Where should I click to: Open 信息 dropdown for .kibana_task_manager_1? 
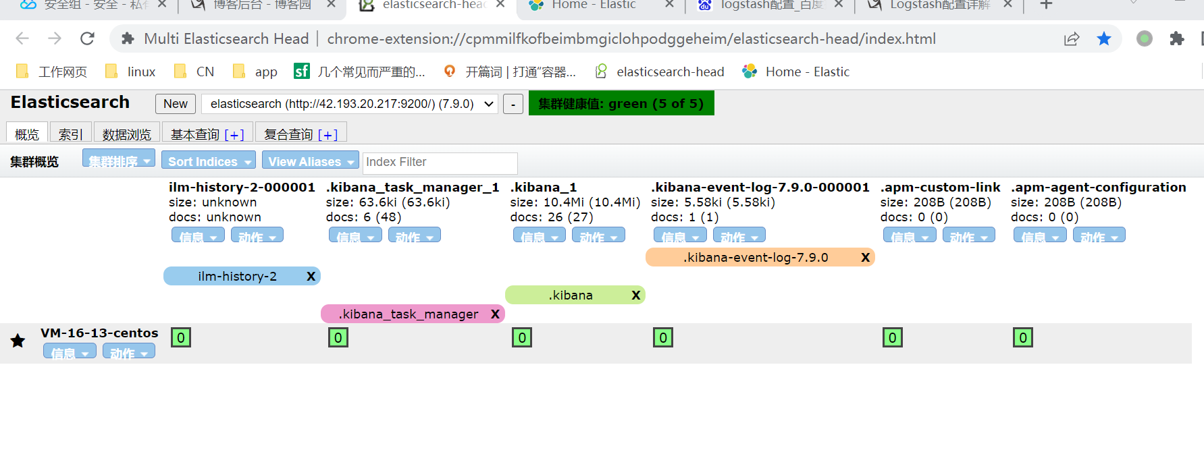pos(355,235)
